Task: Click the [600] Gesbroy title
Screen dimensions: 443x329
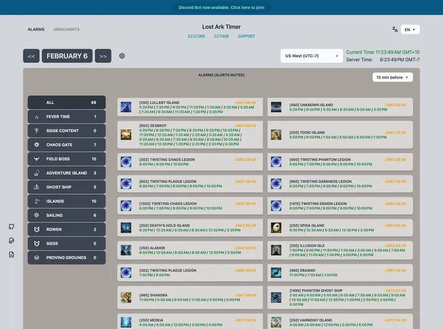Action: [x=153, y=126]
